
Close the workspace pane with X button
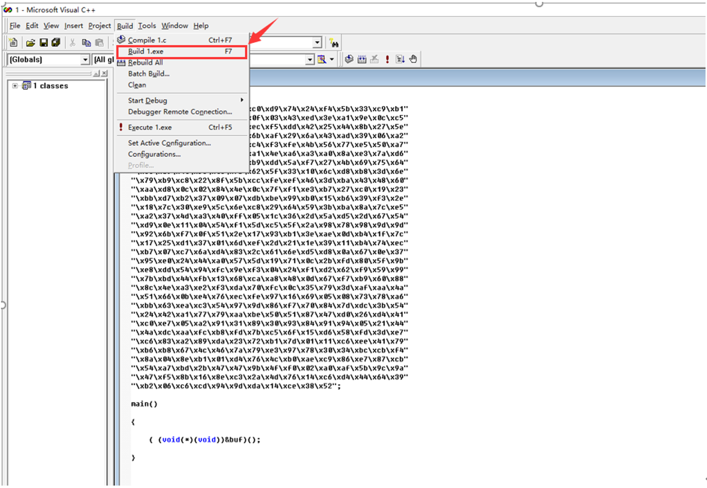click(x=104, y=73)
